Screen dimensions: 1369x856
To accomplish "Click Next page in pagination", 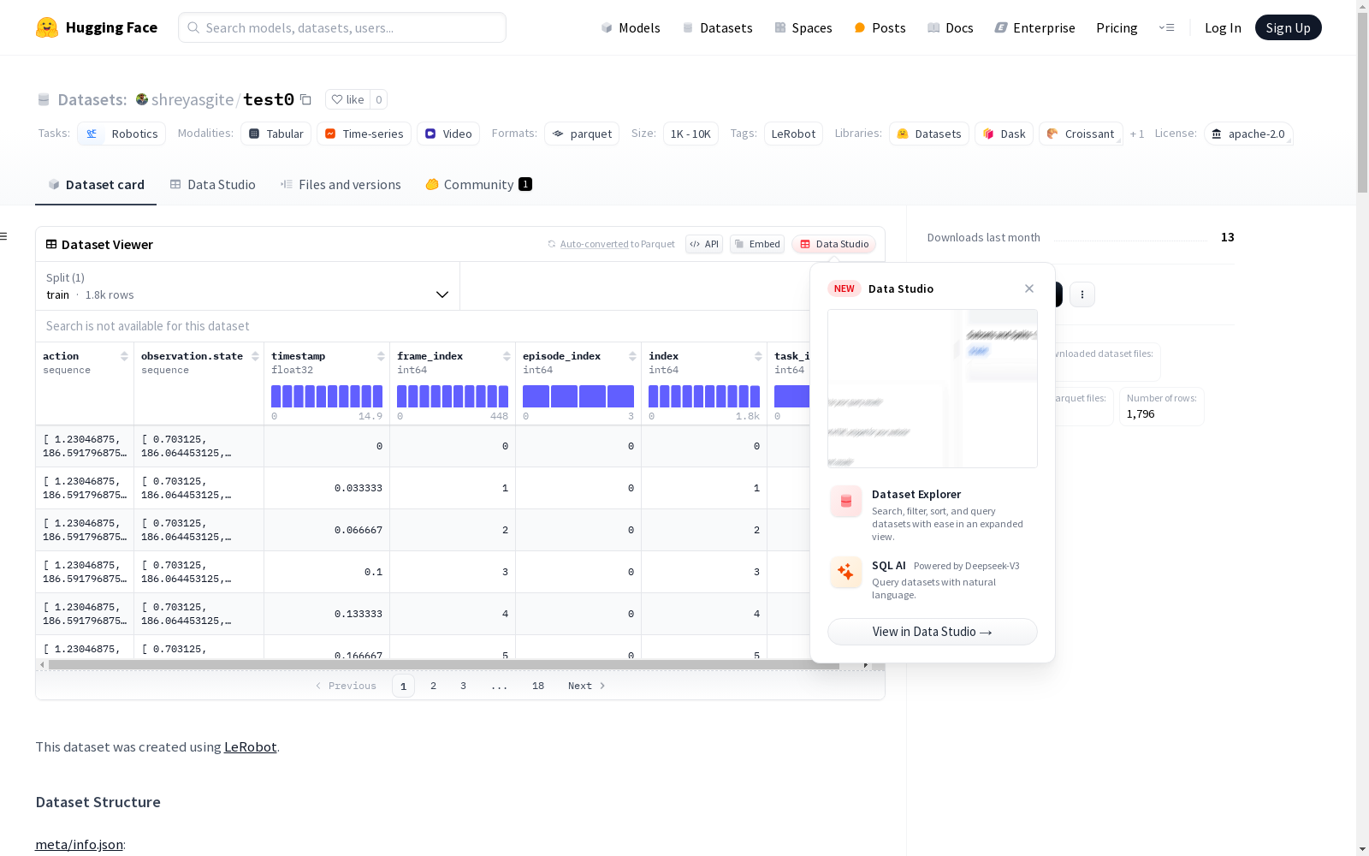I will (x=587, y=686).
